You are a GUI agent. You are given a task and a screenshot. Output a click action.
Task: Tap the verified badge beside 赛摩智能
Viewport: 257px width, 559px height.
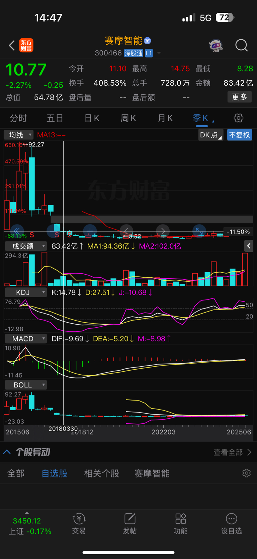coord(148,41)
